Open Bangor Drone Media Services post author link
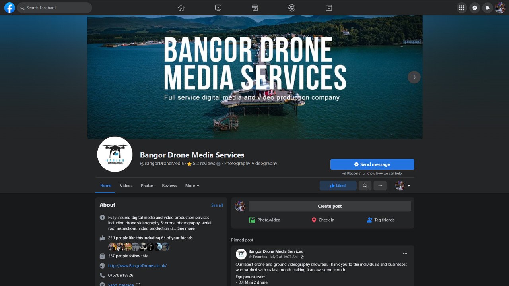The image size is (509, 286). tap(276, 251)
